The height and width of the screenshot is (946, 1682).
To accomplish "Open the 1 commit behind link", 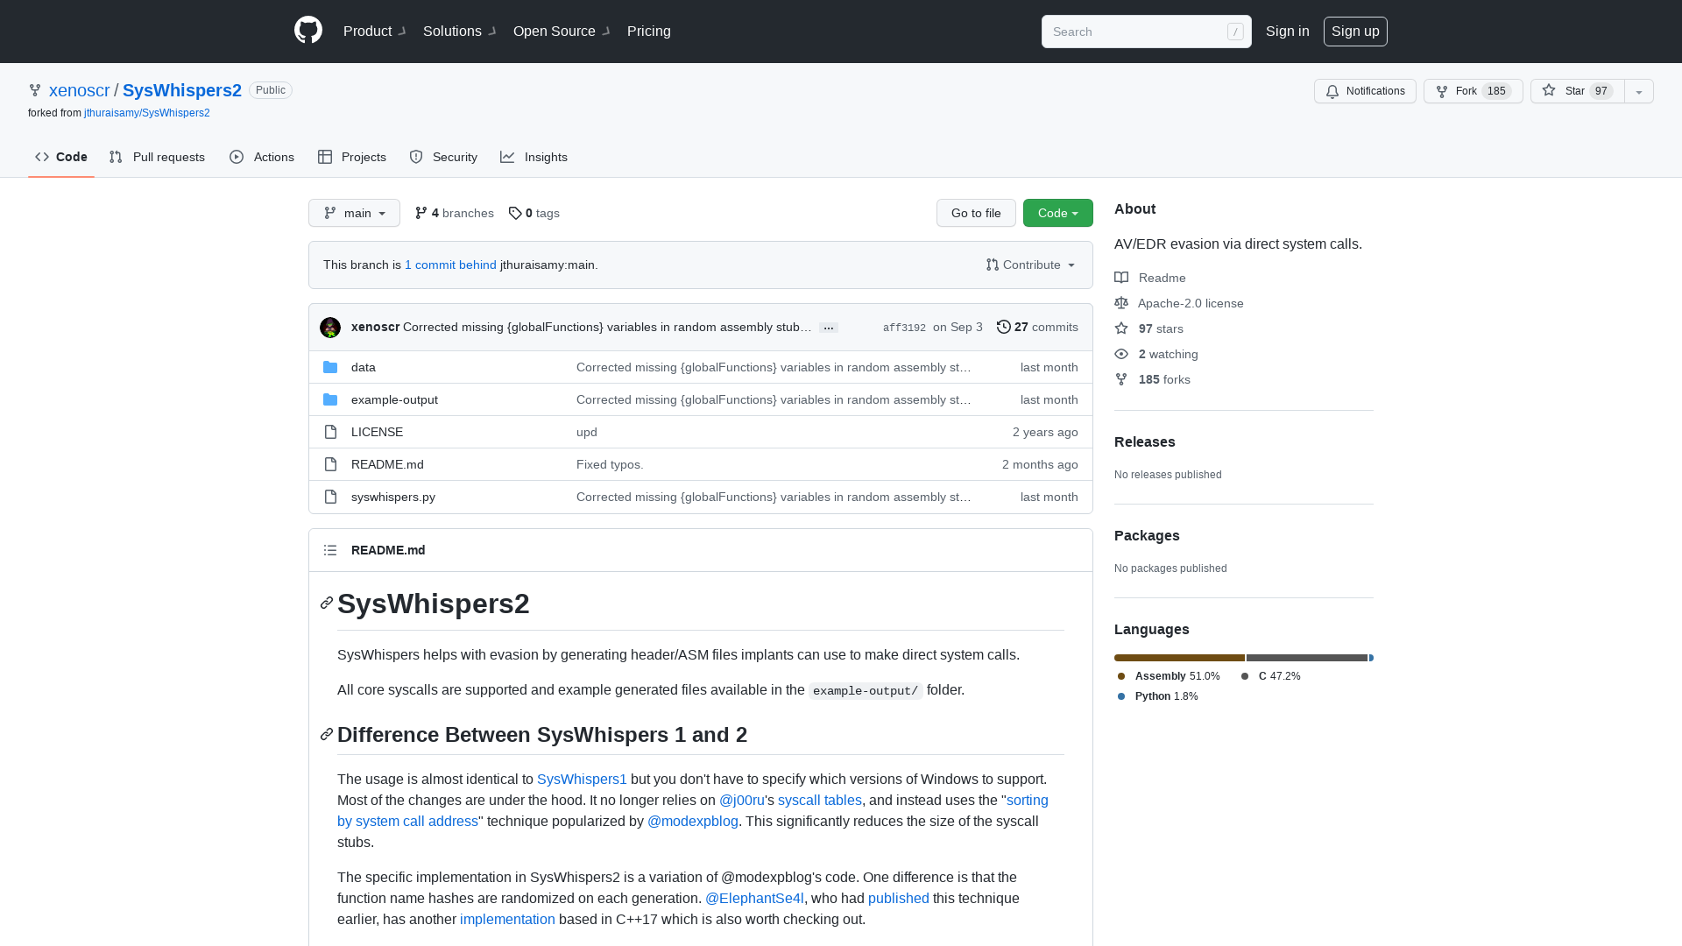I will (450, 265).
